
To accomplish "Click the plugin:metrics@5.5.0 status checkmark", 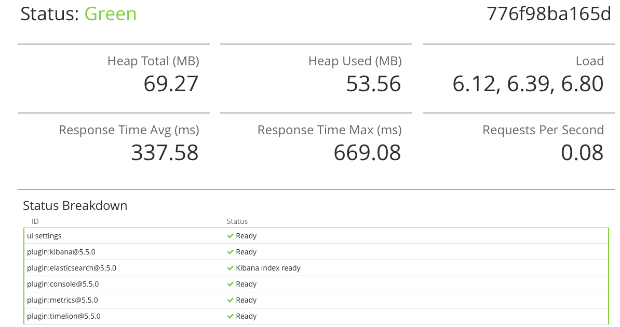I will coord(230,300).
